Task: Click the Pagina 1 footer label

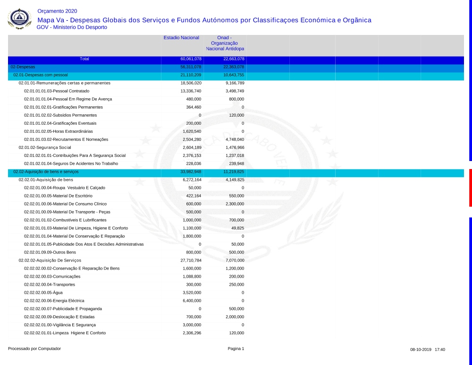Action: pyautogui.click(x=236, y=349)
